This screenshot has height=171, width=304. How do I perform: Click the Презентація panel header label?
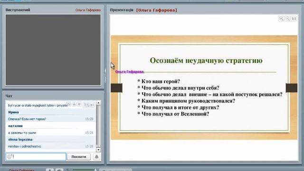(x=122, y=10)
